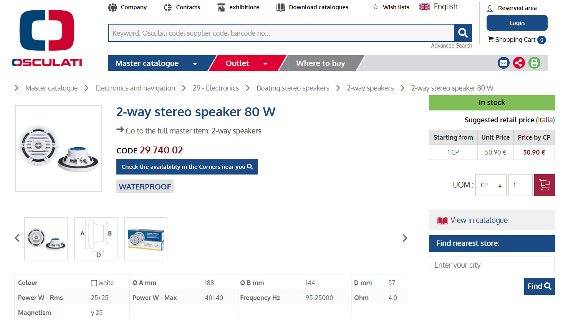Viewport: 563px width, 331px height.
Task: Click the Shopping Cart count badge
Action: [542, 40]
